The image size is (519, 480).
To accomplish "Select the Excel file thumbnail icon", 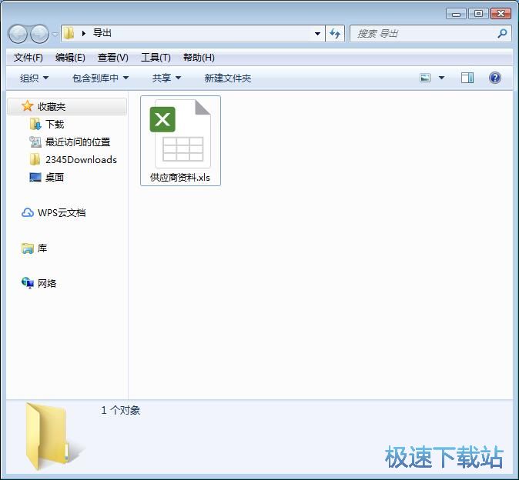I will [180, 134].
